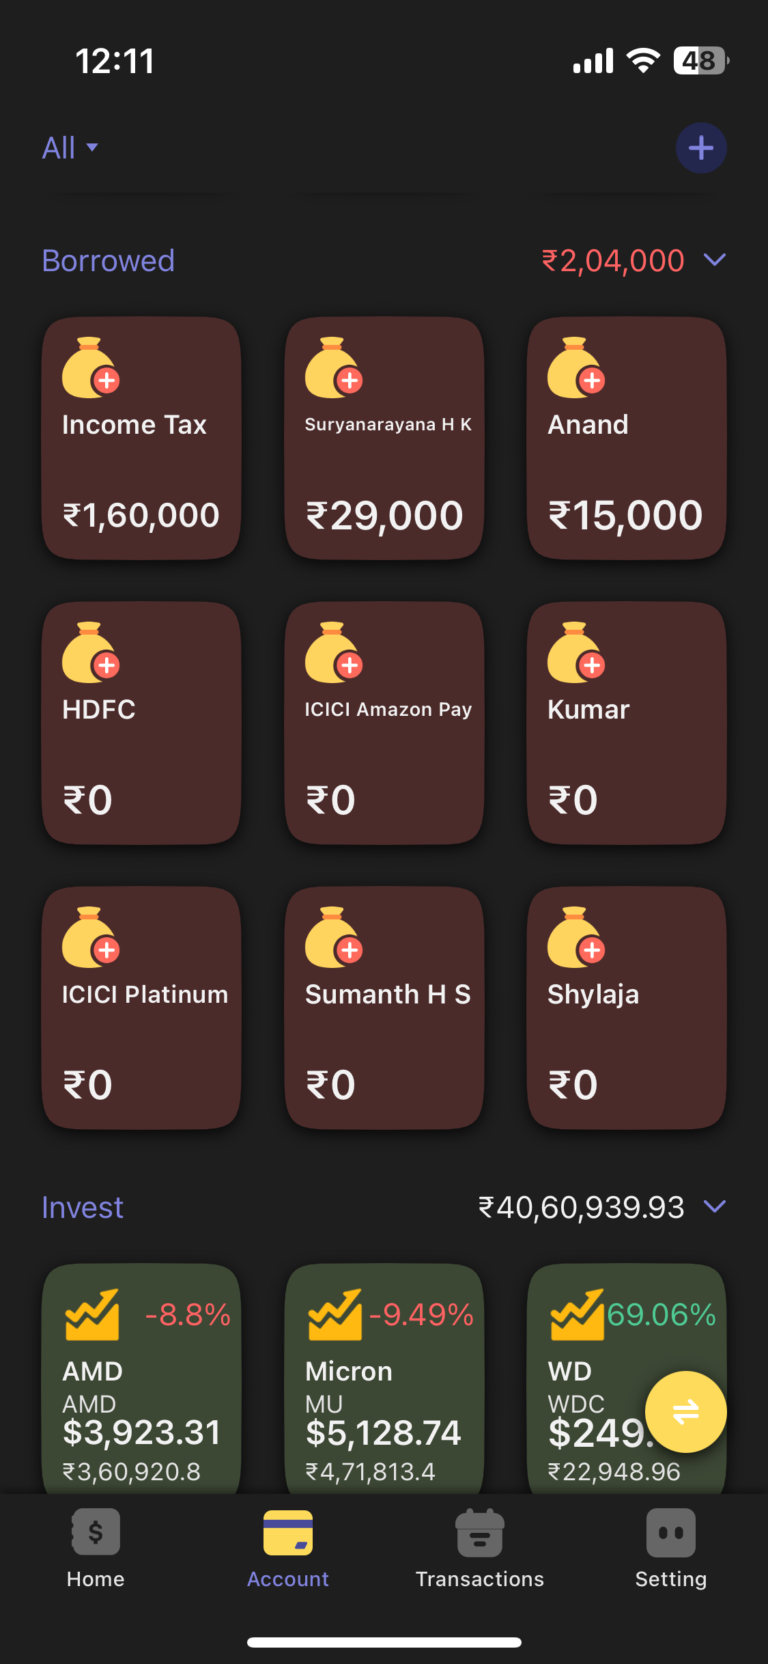Tap the AMD stock chart icon

[x=91, y=1314]
